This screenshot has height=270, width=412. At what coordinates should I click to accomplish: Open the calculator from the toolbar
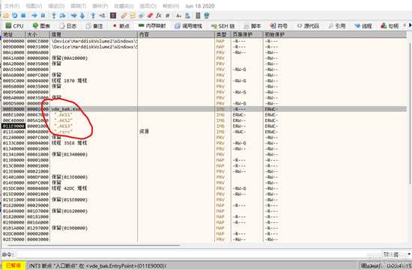(x=198, y=16)
